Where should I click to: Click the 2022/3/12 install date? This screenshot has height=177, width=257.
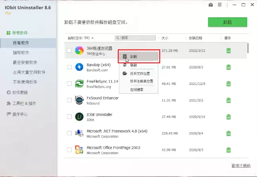click(197, 51)
